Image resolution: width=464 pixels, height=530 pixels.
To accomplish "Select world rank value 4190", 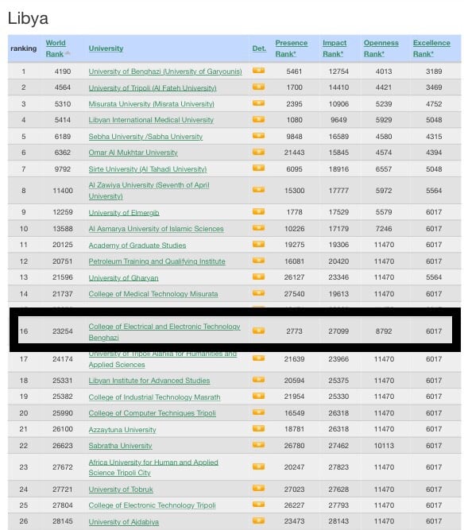I will pos(63,72).
